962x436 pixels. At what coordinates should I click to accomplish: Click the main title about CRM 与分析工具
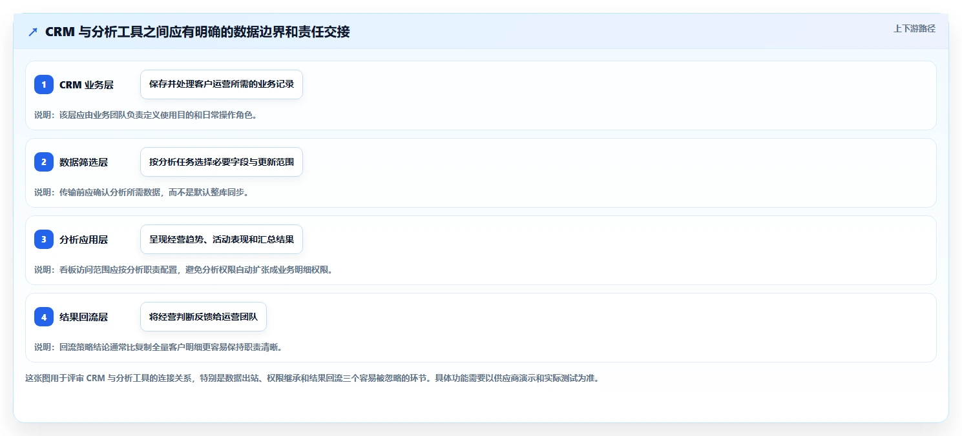click(x=197, y=32)
